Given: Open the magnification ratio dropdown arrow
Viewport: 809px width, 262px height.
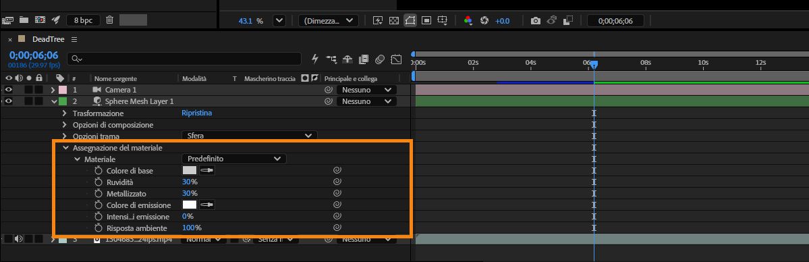Looking at the screenshot, I should pyautogui.click(x=279, y=21).
